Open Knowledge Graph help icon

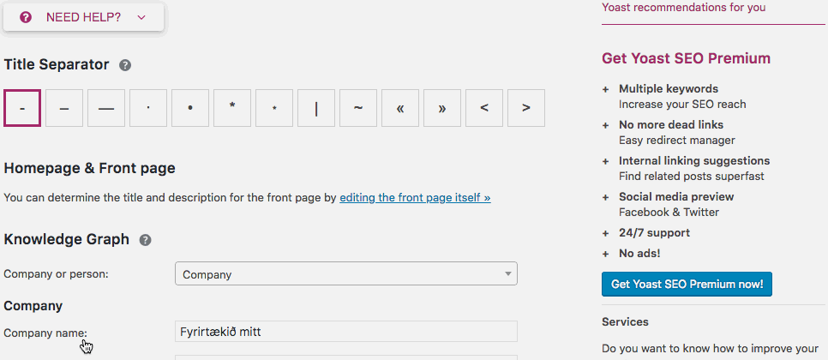point(146,240)
